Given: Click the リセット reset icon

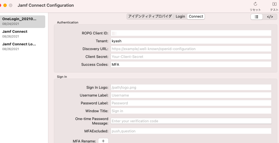Looking at the screenshot, I should (x=255, y=4).
